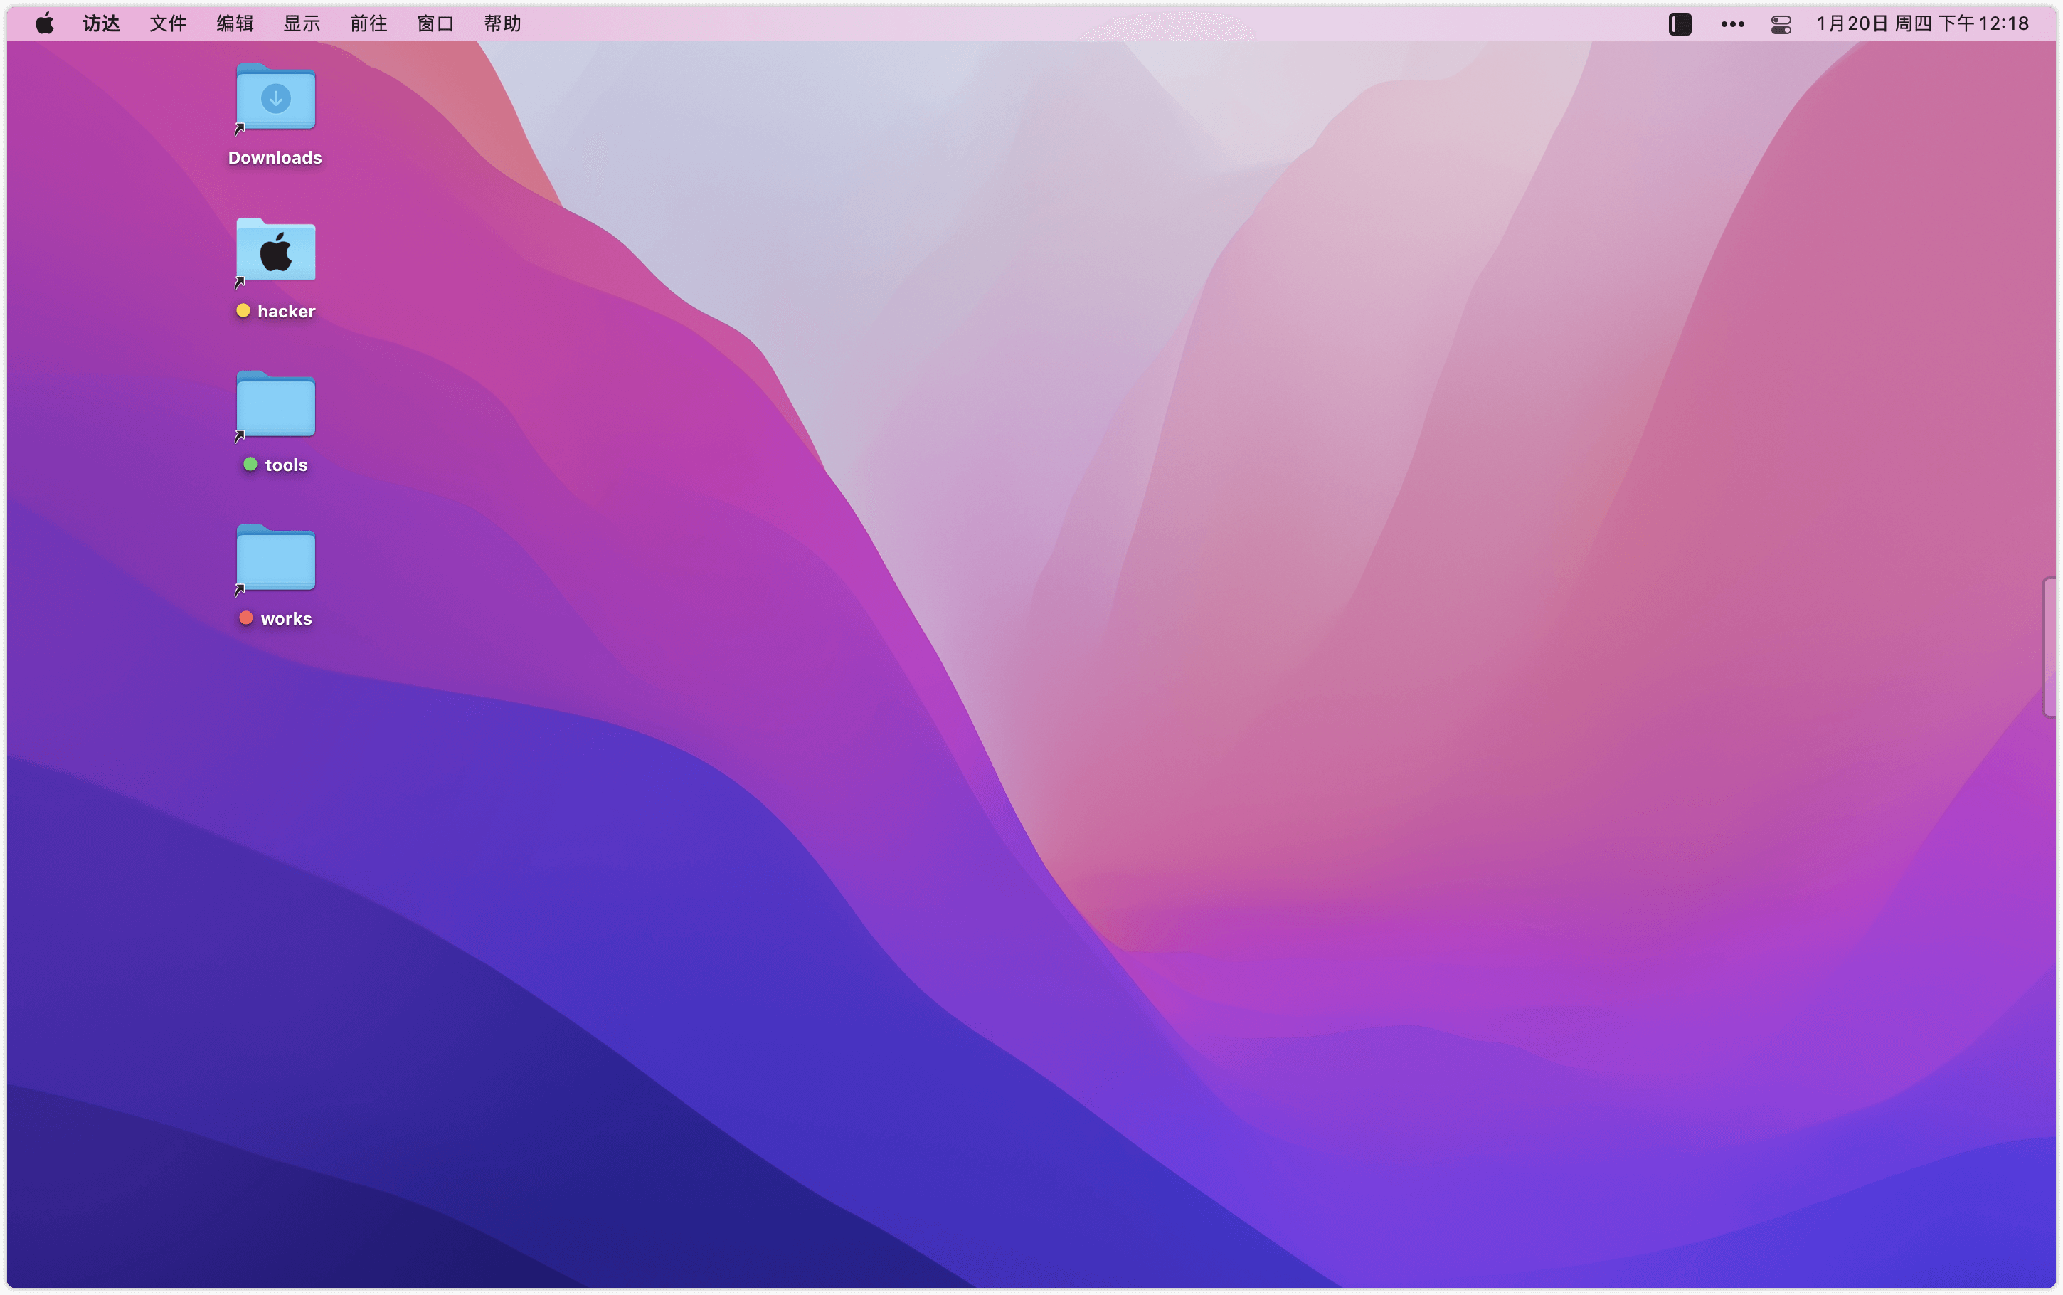Click the three-dots menu bar icon

[1731, 24]
